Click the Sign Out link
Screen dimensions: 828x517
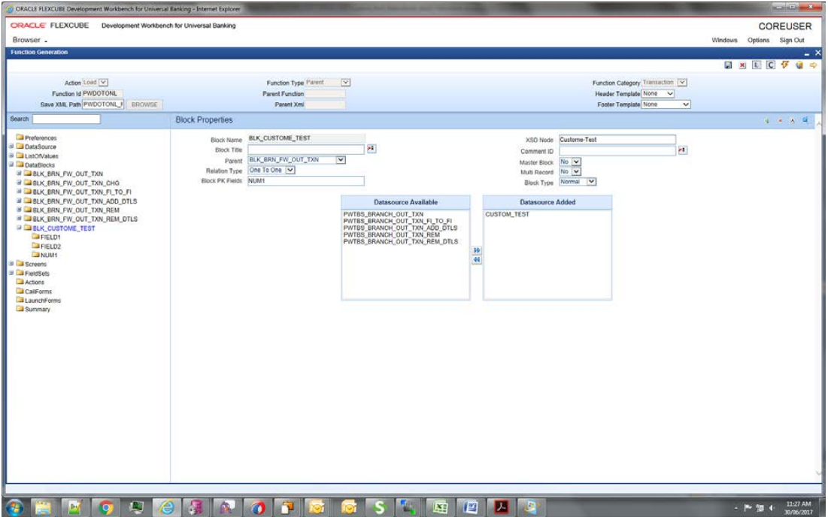click(792, 40)
